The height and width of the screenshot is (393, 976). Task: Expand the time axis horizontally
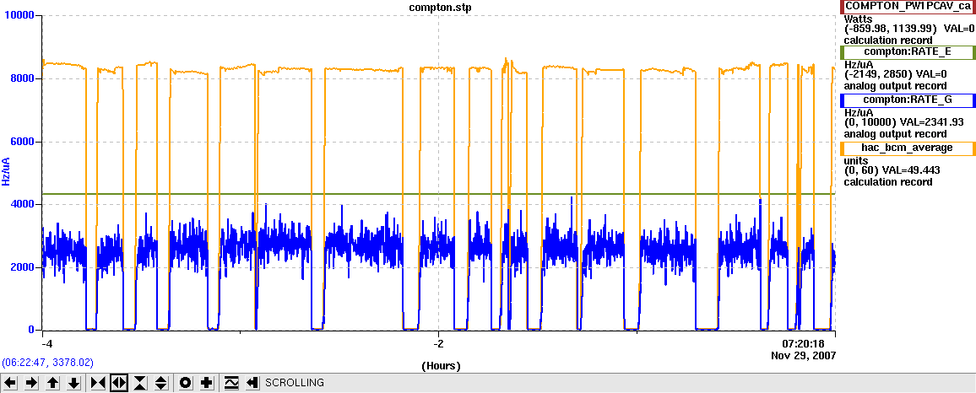pos(119,383)
